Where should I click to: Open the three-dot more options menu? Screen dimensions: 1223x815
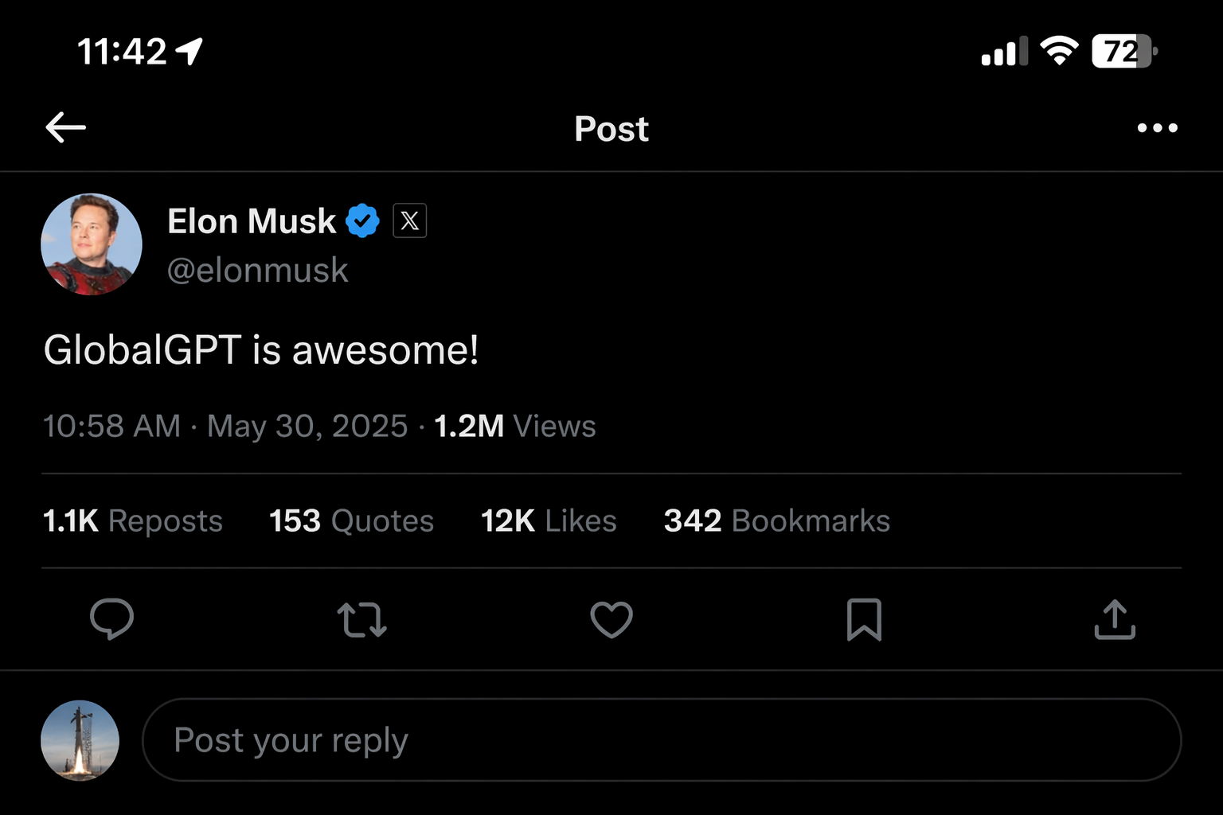click(x=1158, y=128)
